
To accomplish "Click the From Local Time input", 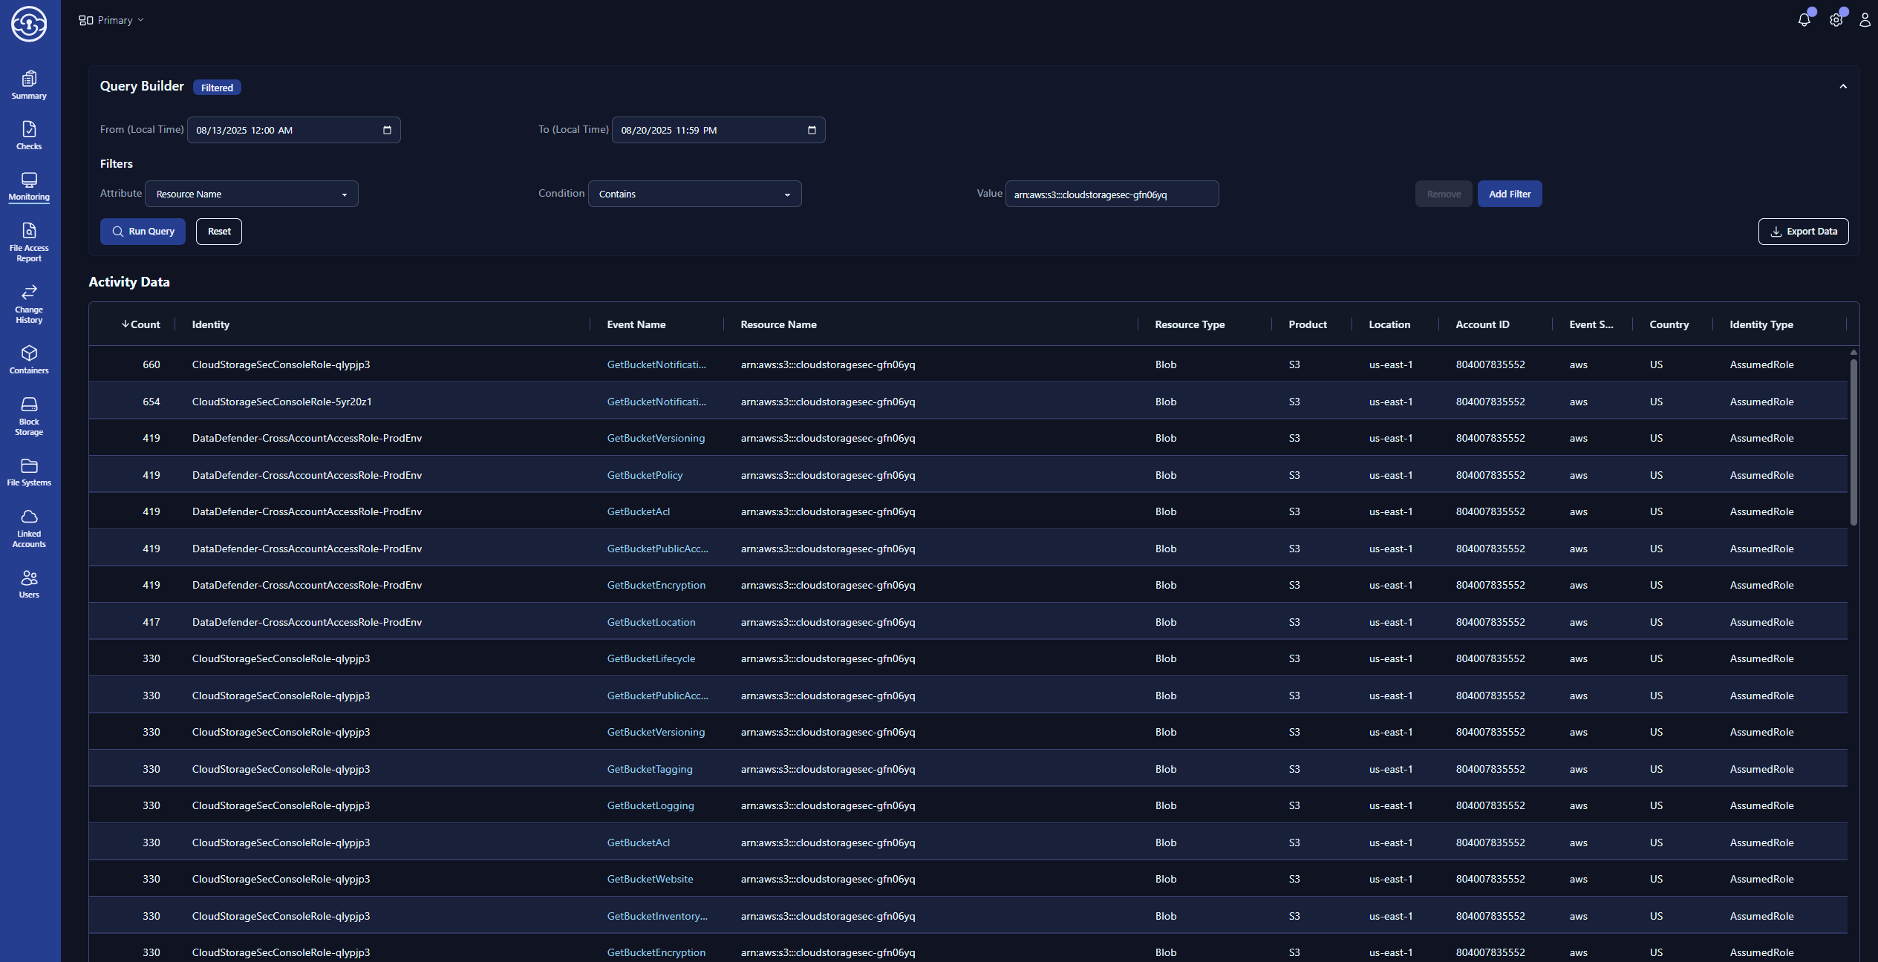I will tap(294, 130).
